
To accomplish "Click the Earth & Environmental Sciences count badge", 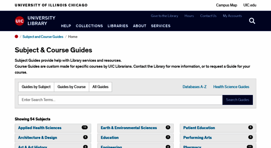I will pos(168,127).
